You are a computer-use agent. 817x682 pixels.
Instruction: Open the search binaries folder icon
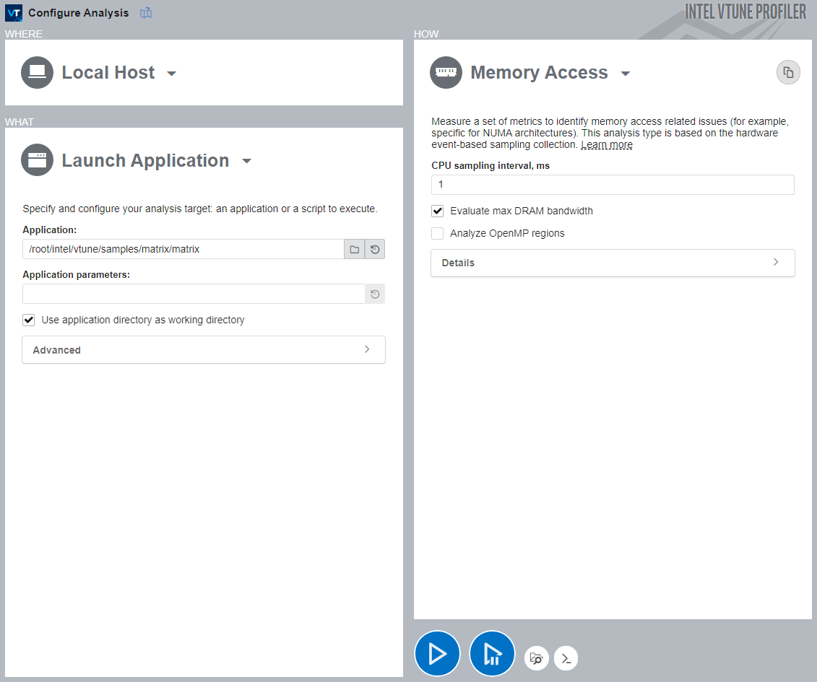point(536,658)
